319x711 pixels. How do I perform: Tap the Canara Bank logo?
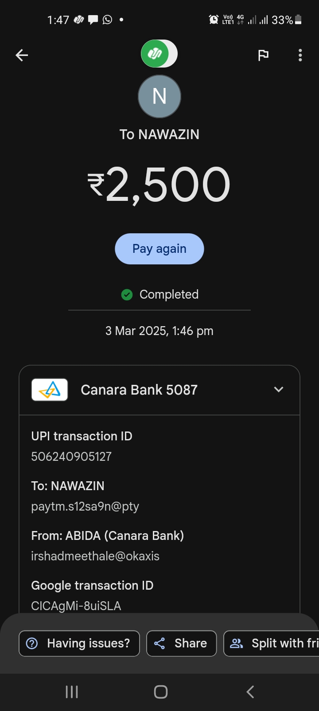tap(50, 390)
